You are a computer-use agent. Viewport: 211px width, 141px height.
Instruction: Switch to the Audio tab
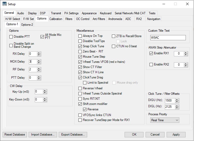[21, 13]
